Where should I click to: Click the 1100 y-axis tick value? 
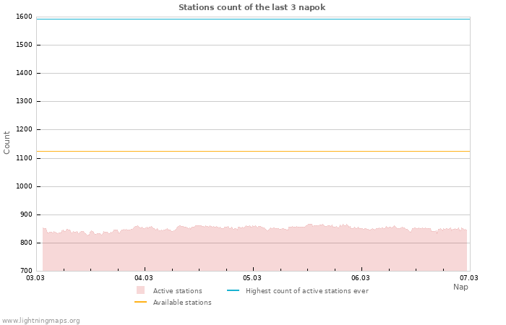(x=24, y=158)
